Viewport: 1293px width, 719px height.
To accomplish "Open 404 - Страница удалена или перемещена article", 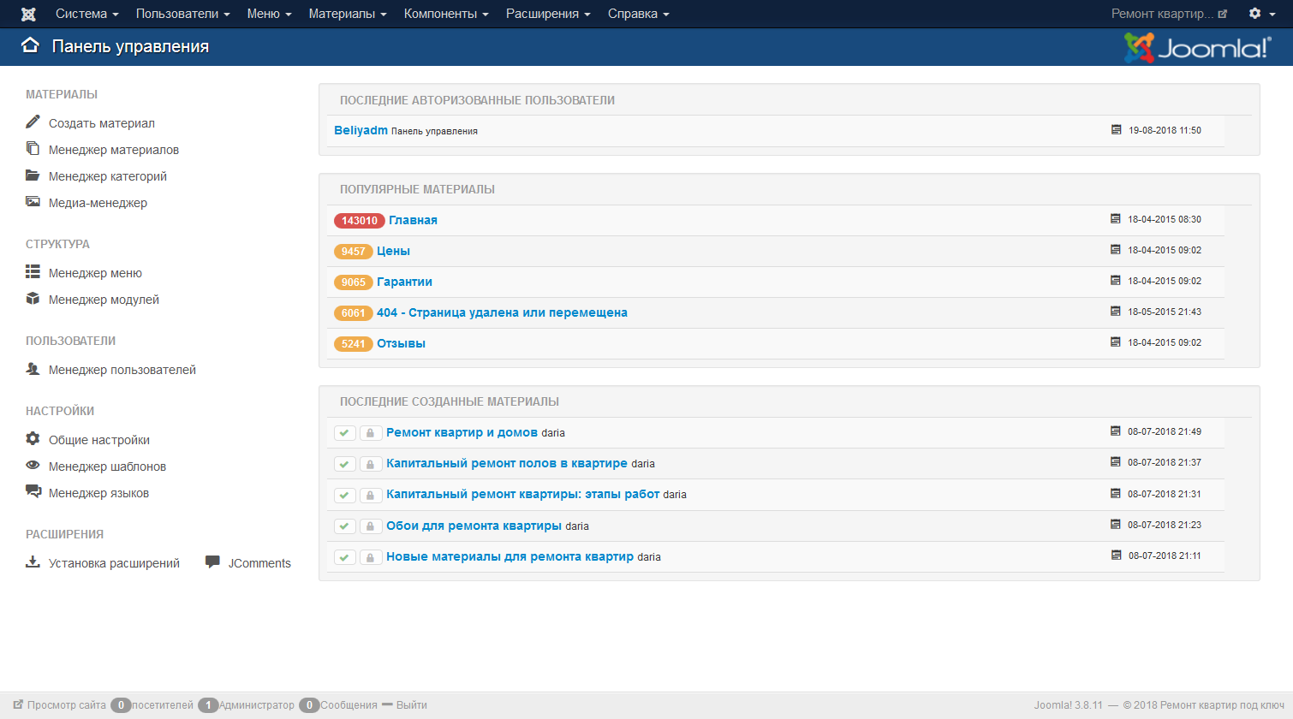I will (502, 312).
